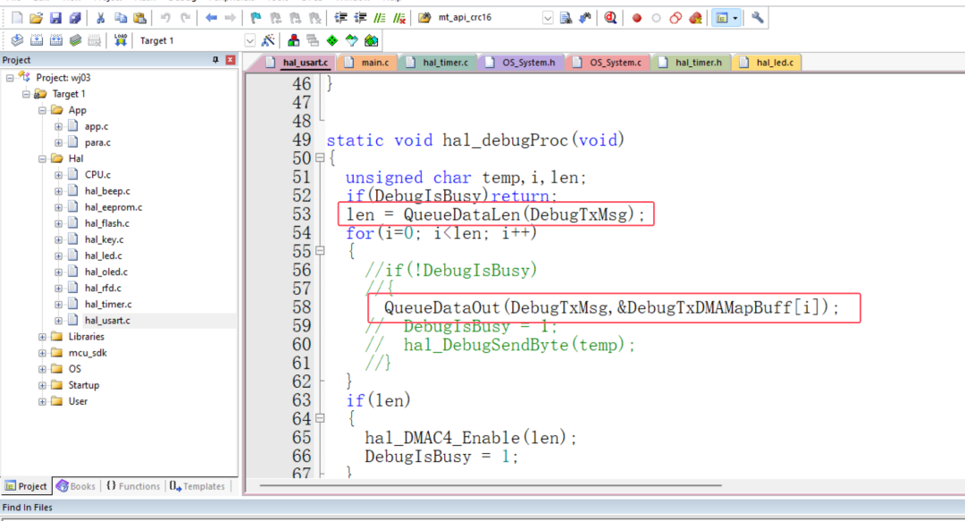Screen dimensions: 965x521
Task: Open Options for Target magic wand
Action: pyautogui.click(x=268, y=40)
